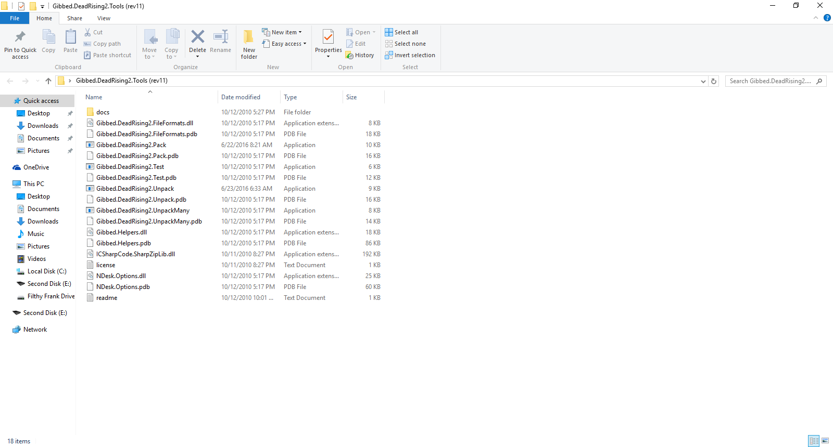Click the search folder box
833x447 pixels.
click(776, 81)
